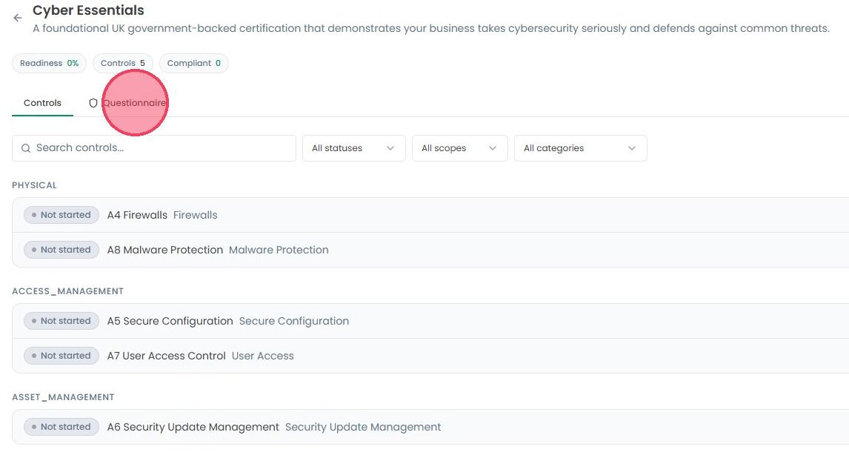This screenshot has height=475, width=849.
Task: Click Not started status on A6 Security Update
Action: [61, 427]
